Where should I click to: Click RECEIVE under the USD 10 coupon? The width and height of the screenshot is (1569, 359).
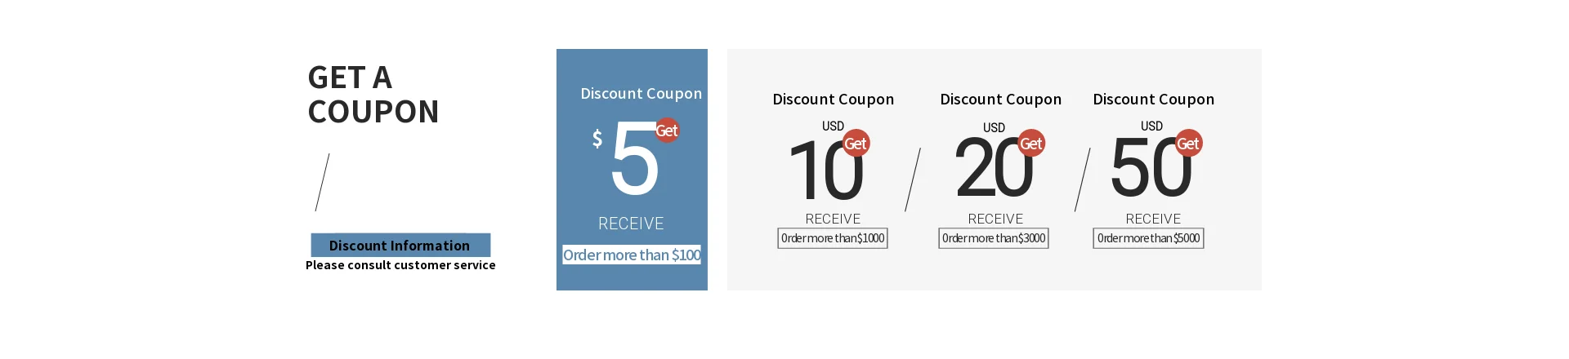click(x=833, y=219)
